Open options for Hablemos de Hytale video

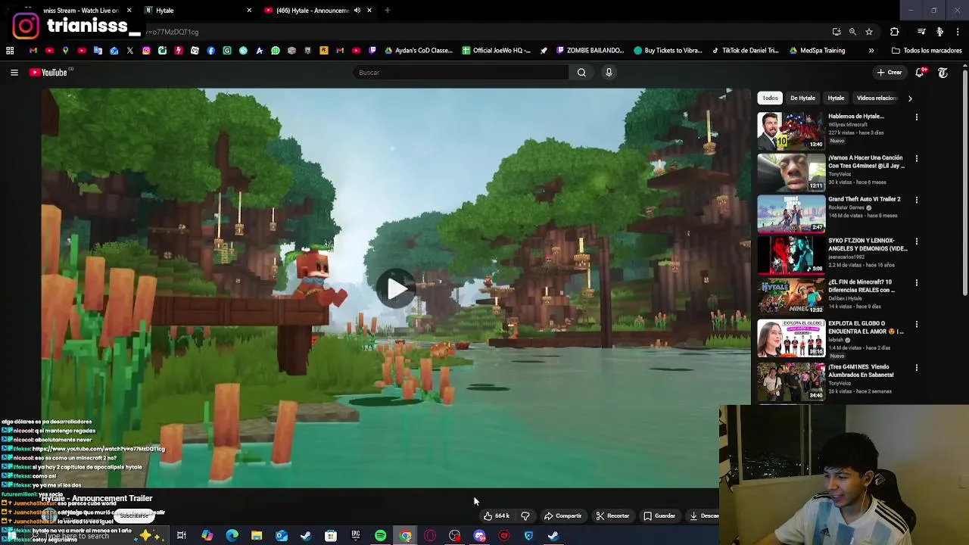tap(917, 117)
